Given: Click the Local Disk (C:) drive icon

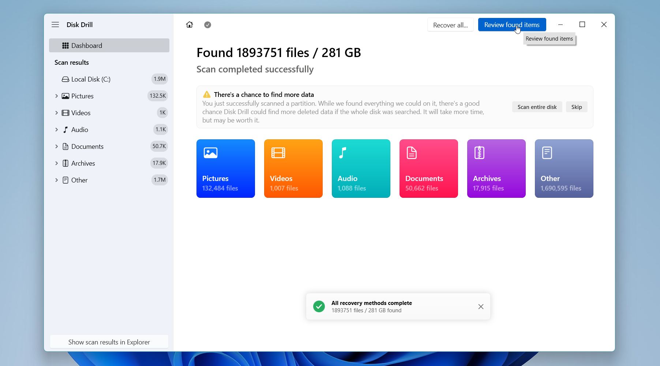Looking at the screenshot, I should pos(65,79).
